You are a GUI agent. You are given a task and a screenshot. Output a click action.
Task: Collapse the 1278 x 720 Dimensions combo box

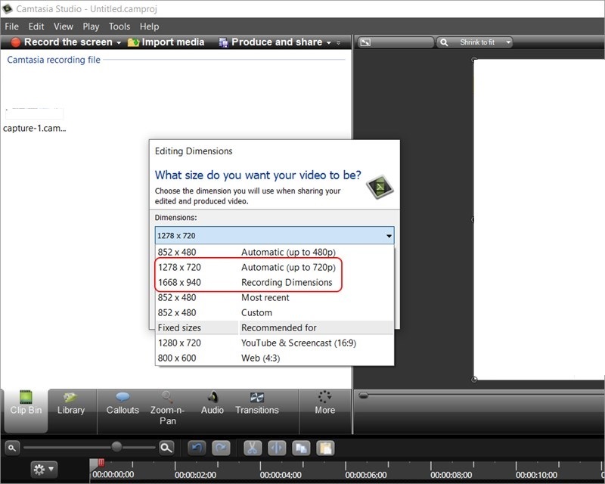389,236
